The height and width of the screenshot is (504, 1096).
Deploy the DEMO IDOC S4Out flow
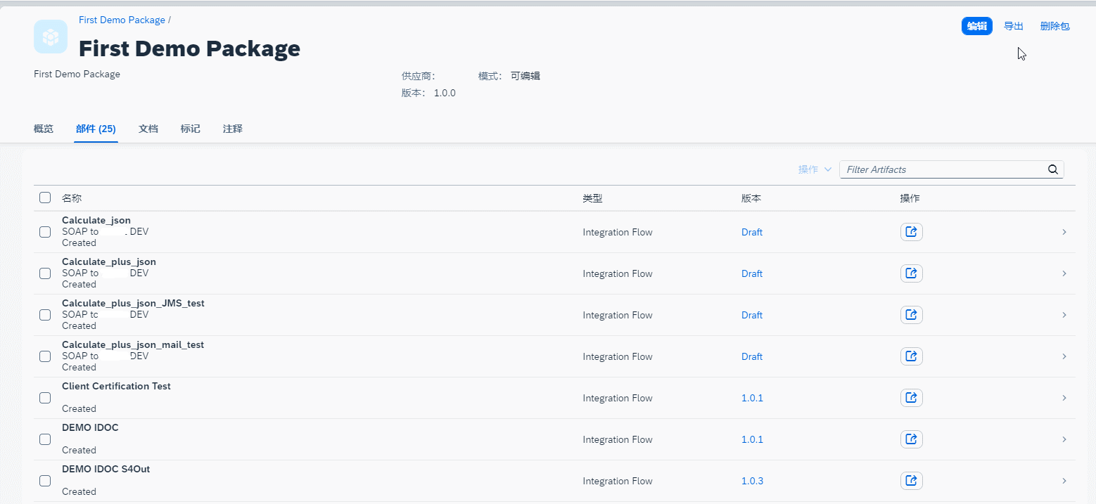[x=911, y=480]
